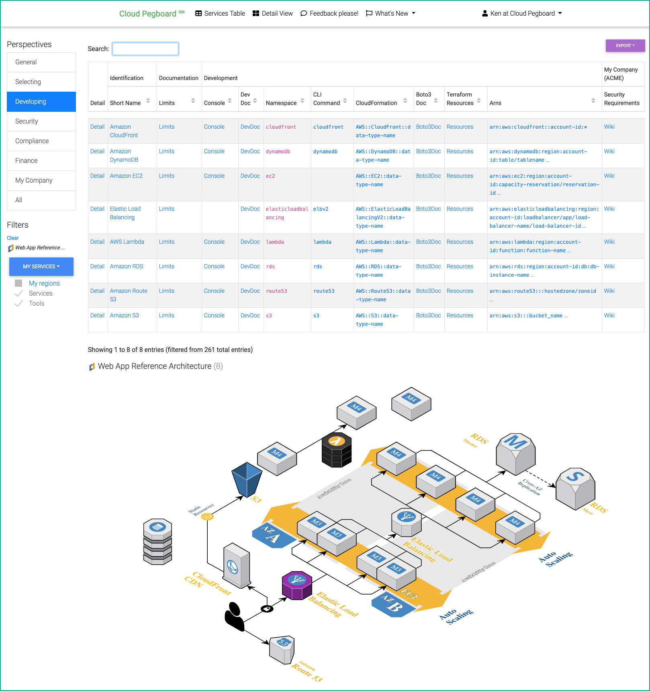Image resolution: width=650 pixels, height=691 pixels.
Task: Select the Developing perspective
Action: (x=41, y=102)
